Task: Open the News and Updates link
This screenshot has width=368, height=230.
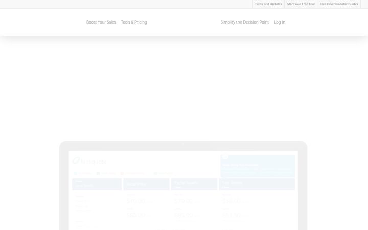Action: pyautogui.click(x=268, y=4)
